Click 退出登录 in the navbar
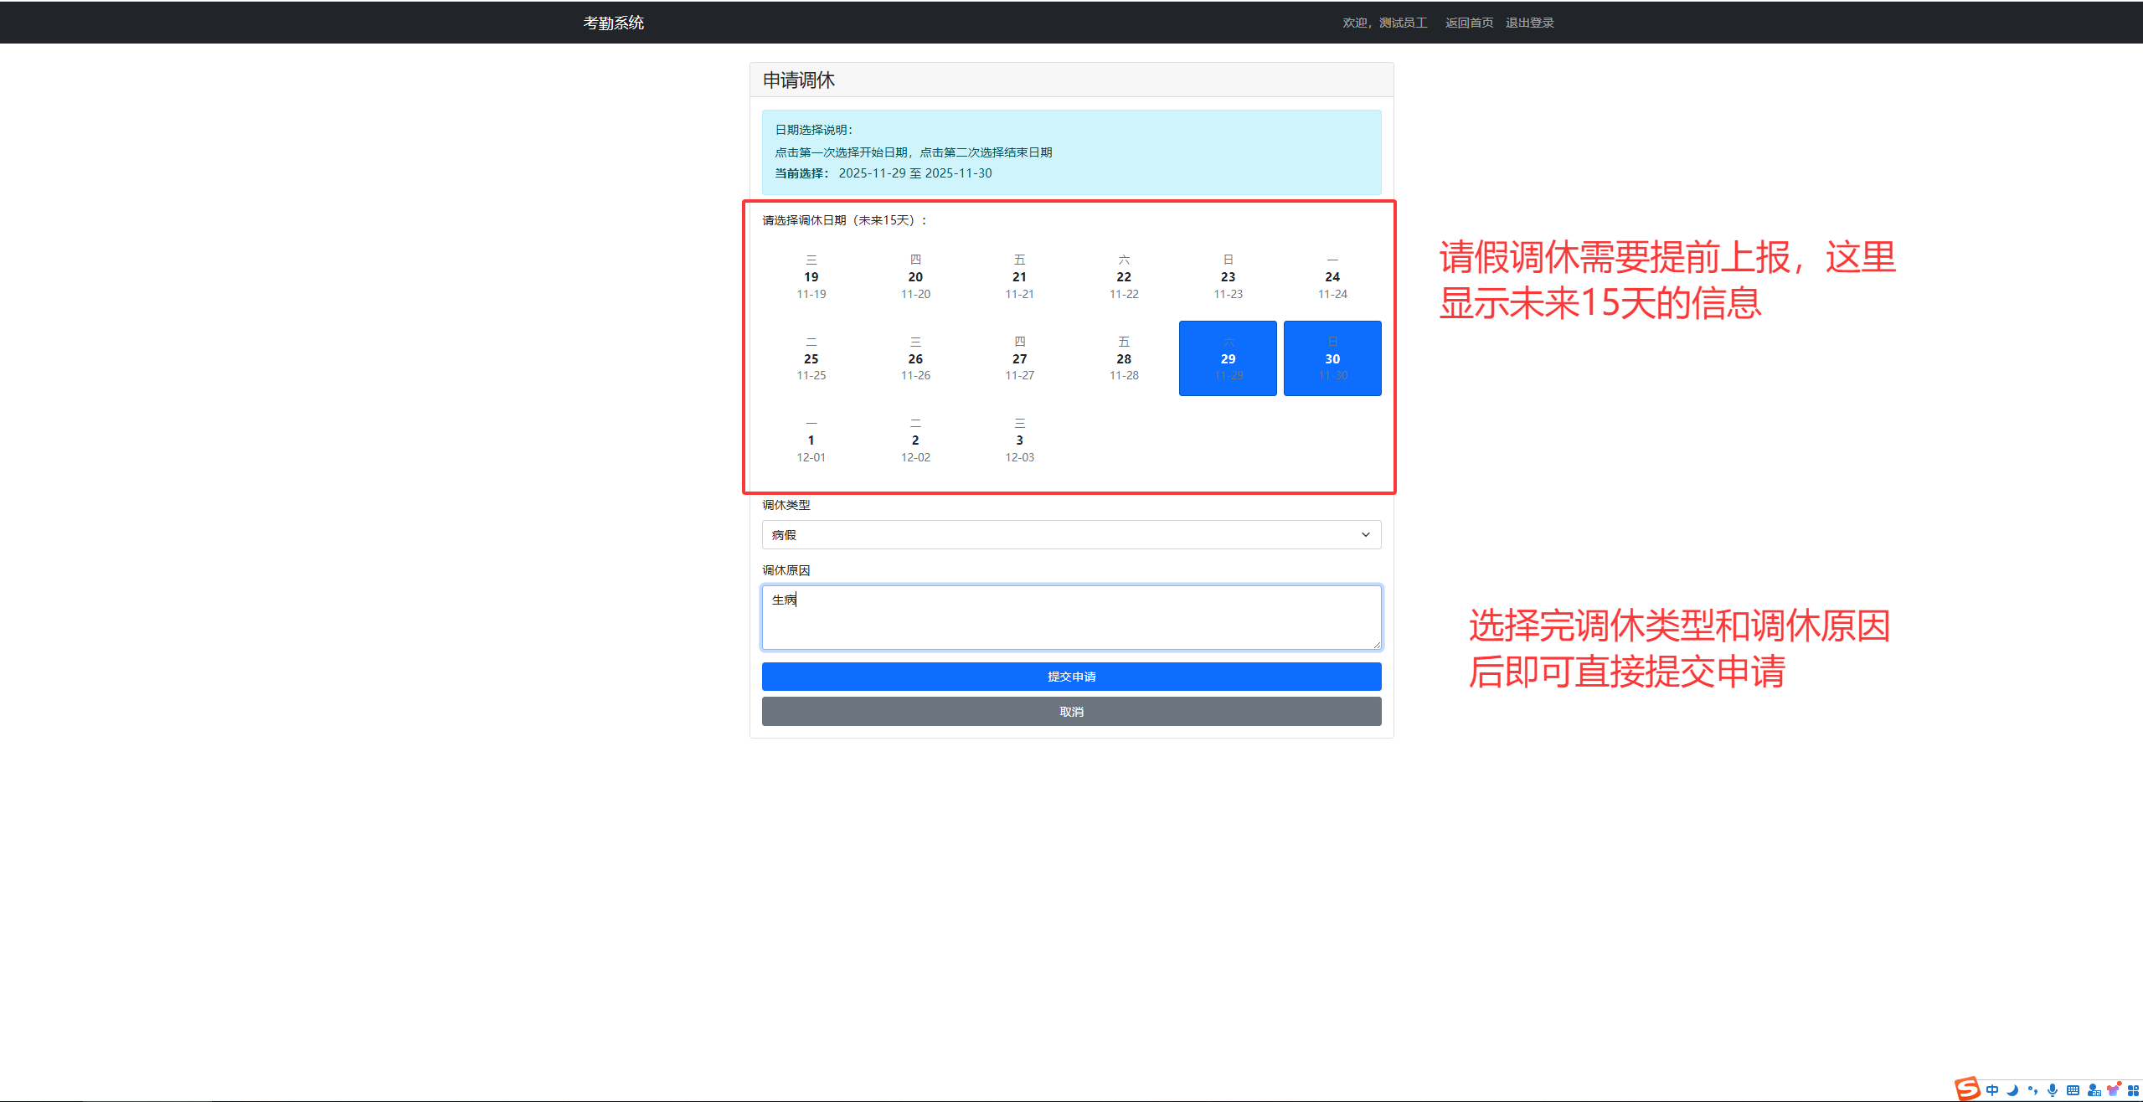This screenshot has width=2143, height=1102. (1529, 23)
